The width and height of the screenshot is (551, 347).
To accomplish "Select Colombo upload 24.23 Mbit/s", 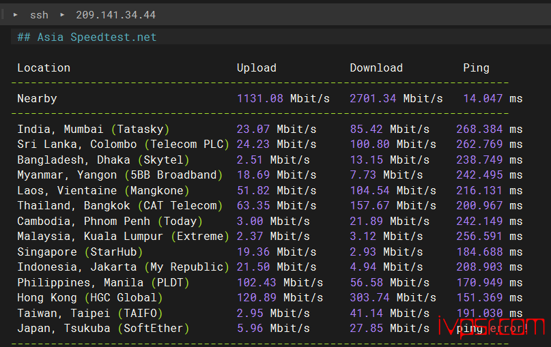I will 277,145.
